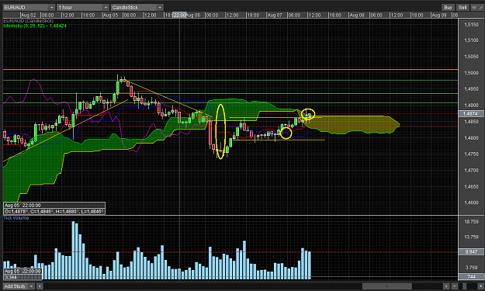Click the Aug 08 date on time axis
The image size is (485, 291).
point(357,16)
